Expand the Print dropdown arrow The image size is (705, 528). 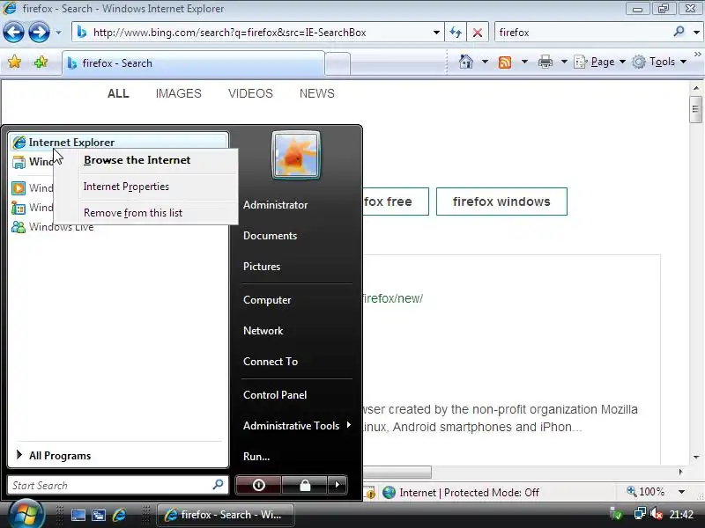[x=564, y=62]
